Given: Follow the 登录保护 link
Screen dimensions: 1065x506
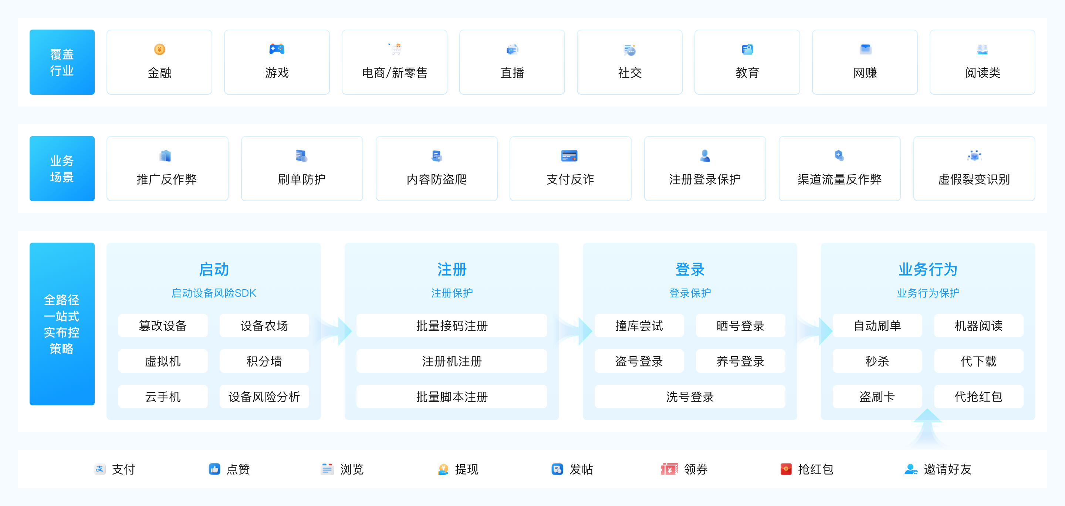Looking at the screenshot, I should pyautogui.click(x=690, y=293).
